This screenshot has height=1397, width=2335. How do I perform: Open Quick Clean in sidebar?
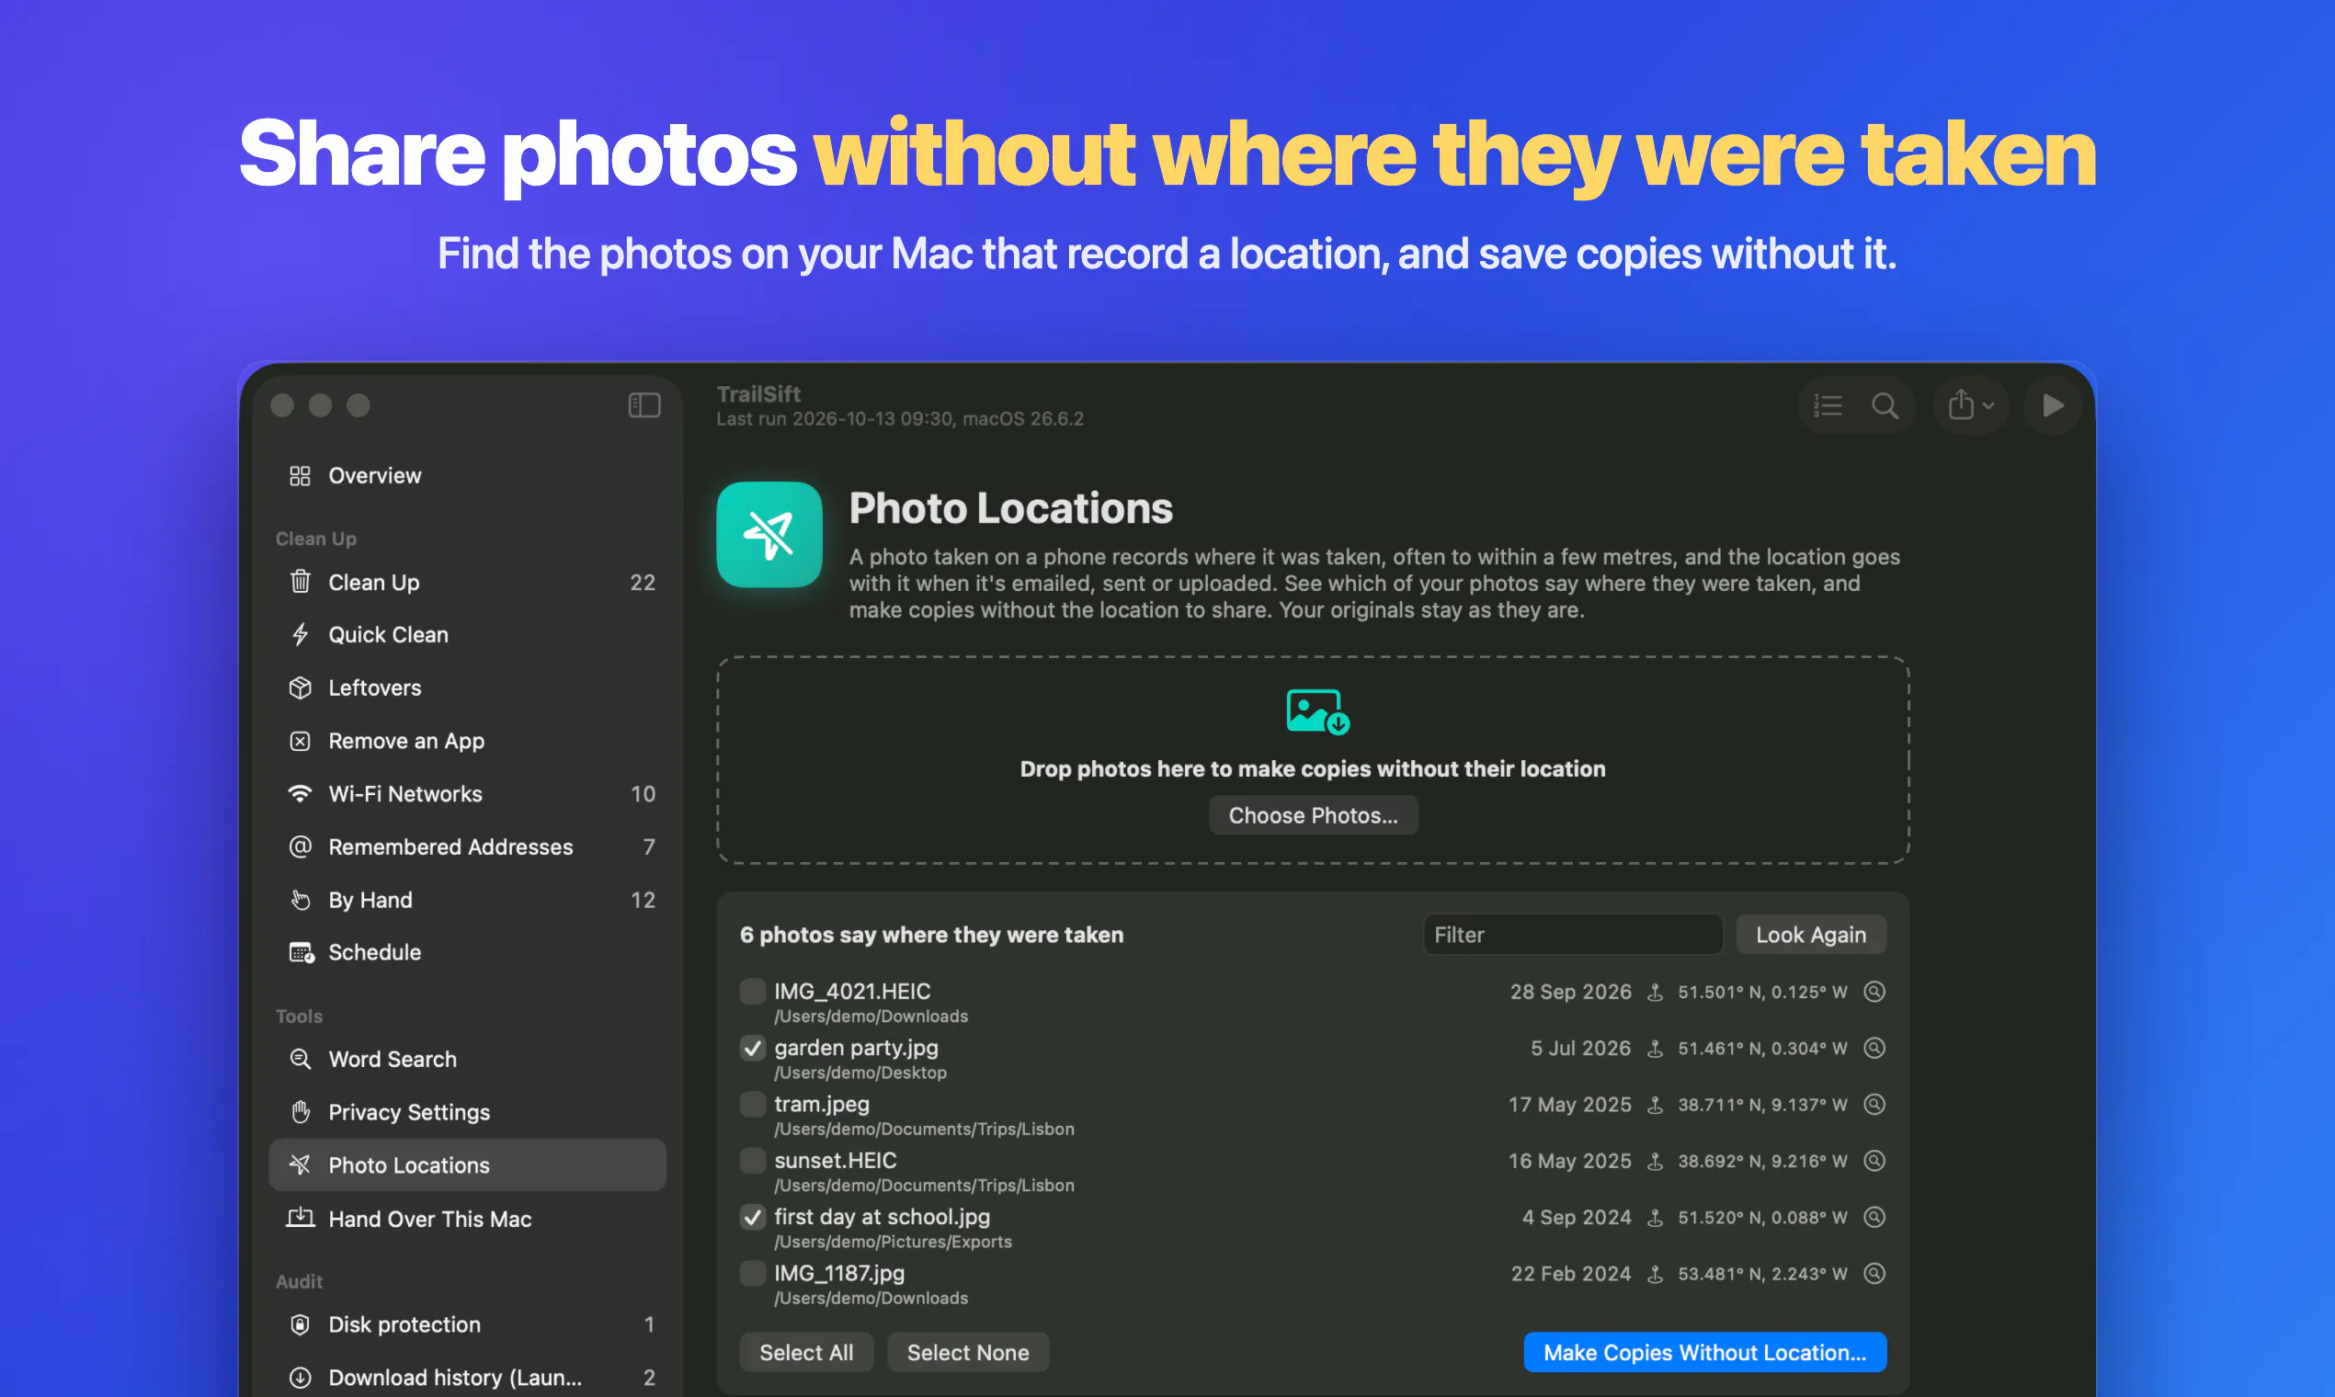pos(467,635)
